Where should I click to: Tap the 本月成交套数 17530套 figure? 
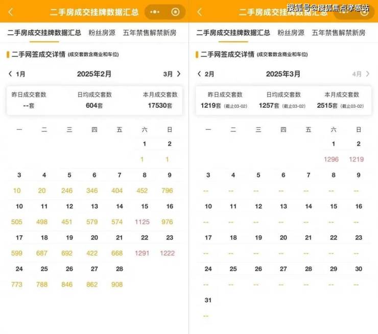click(x=160, y=106)
